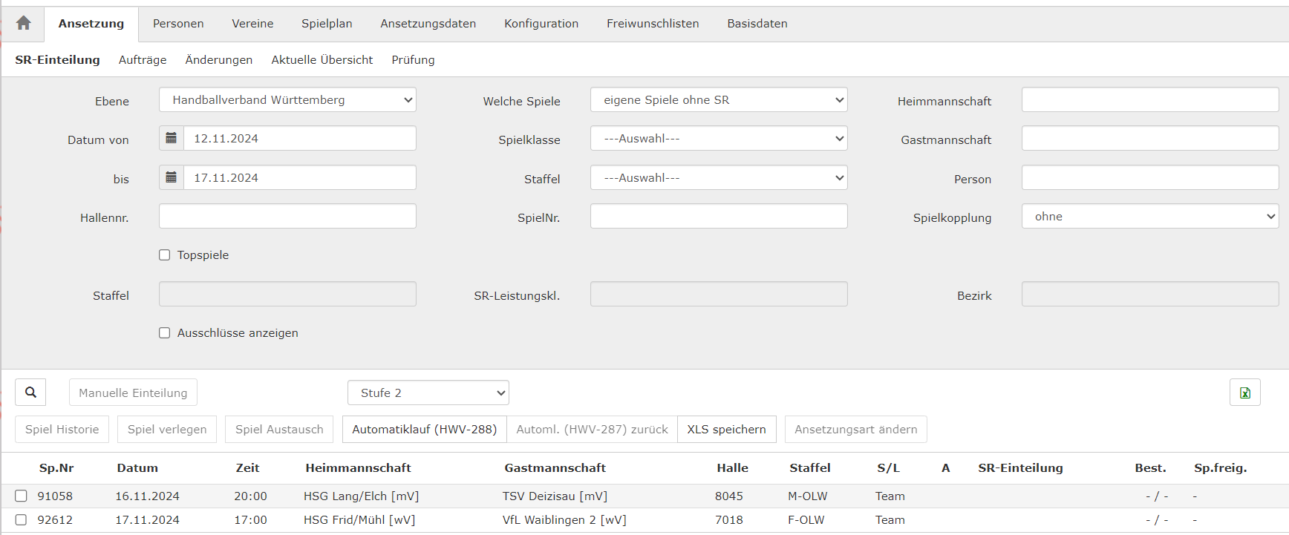The width and height of the screenshot is (1289, 535).
Task: Click the Automatiklauf (HWV-288) button
Action: 424,430
